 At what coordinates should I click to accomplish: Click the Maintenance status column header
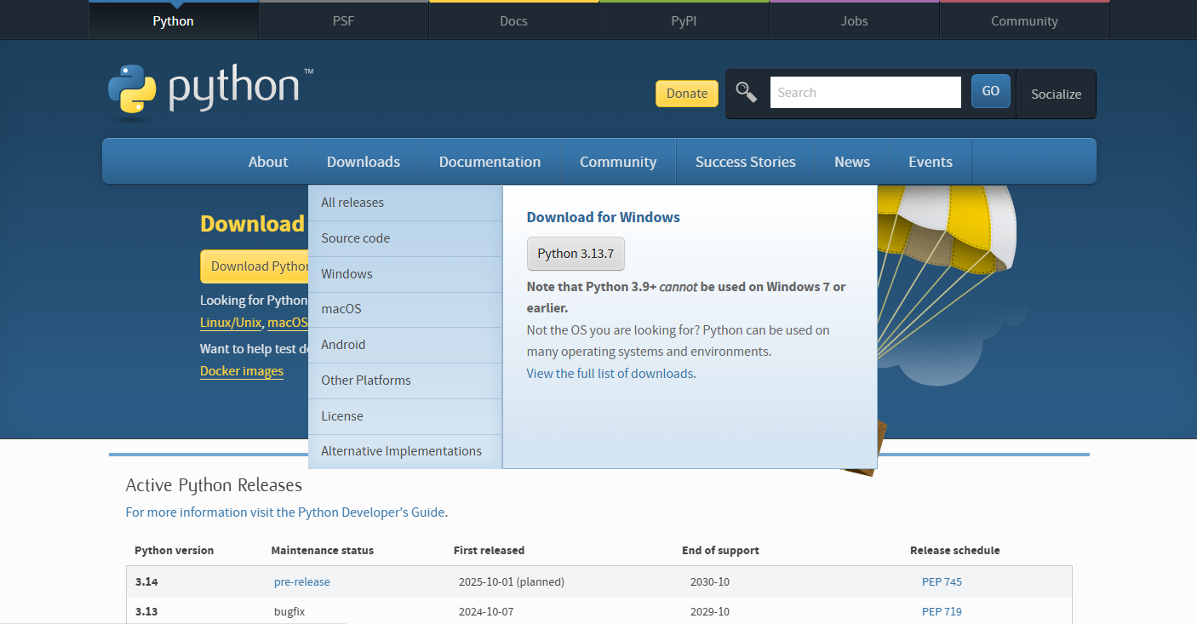[322, 551]
